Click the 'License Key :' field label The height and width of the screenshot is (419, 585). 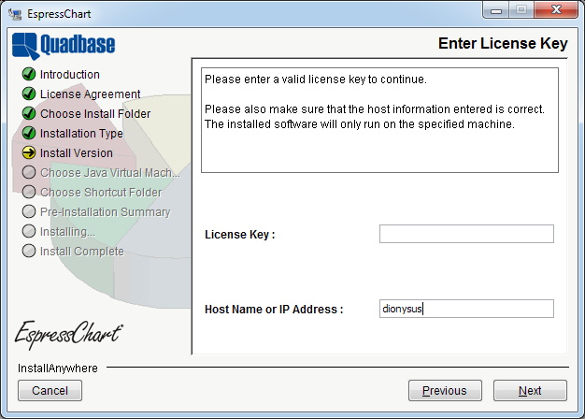[239, 235]
